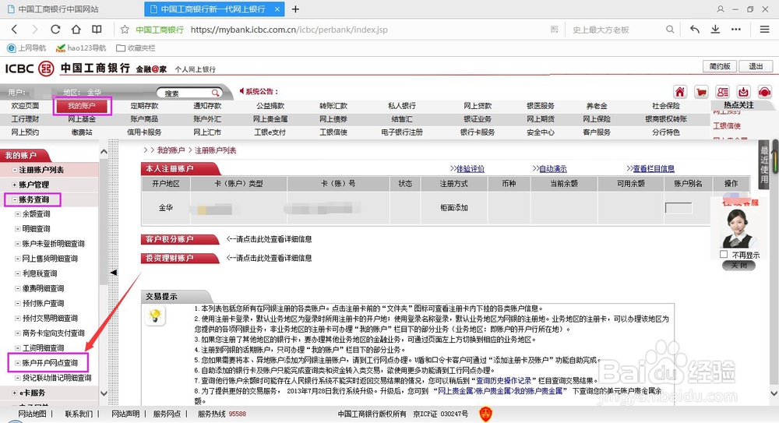Open 工银信使 in 热点关注 panel

click(727, 125)
